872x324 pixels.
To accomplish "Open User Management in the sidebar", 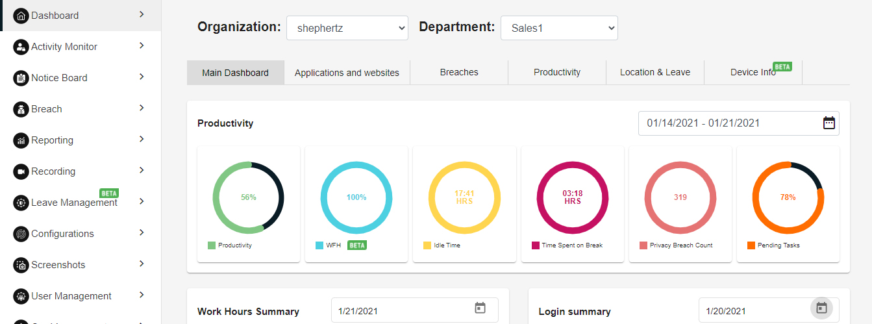I will pyautogui.click(x=81, y=296).
